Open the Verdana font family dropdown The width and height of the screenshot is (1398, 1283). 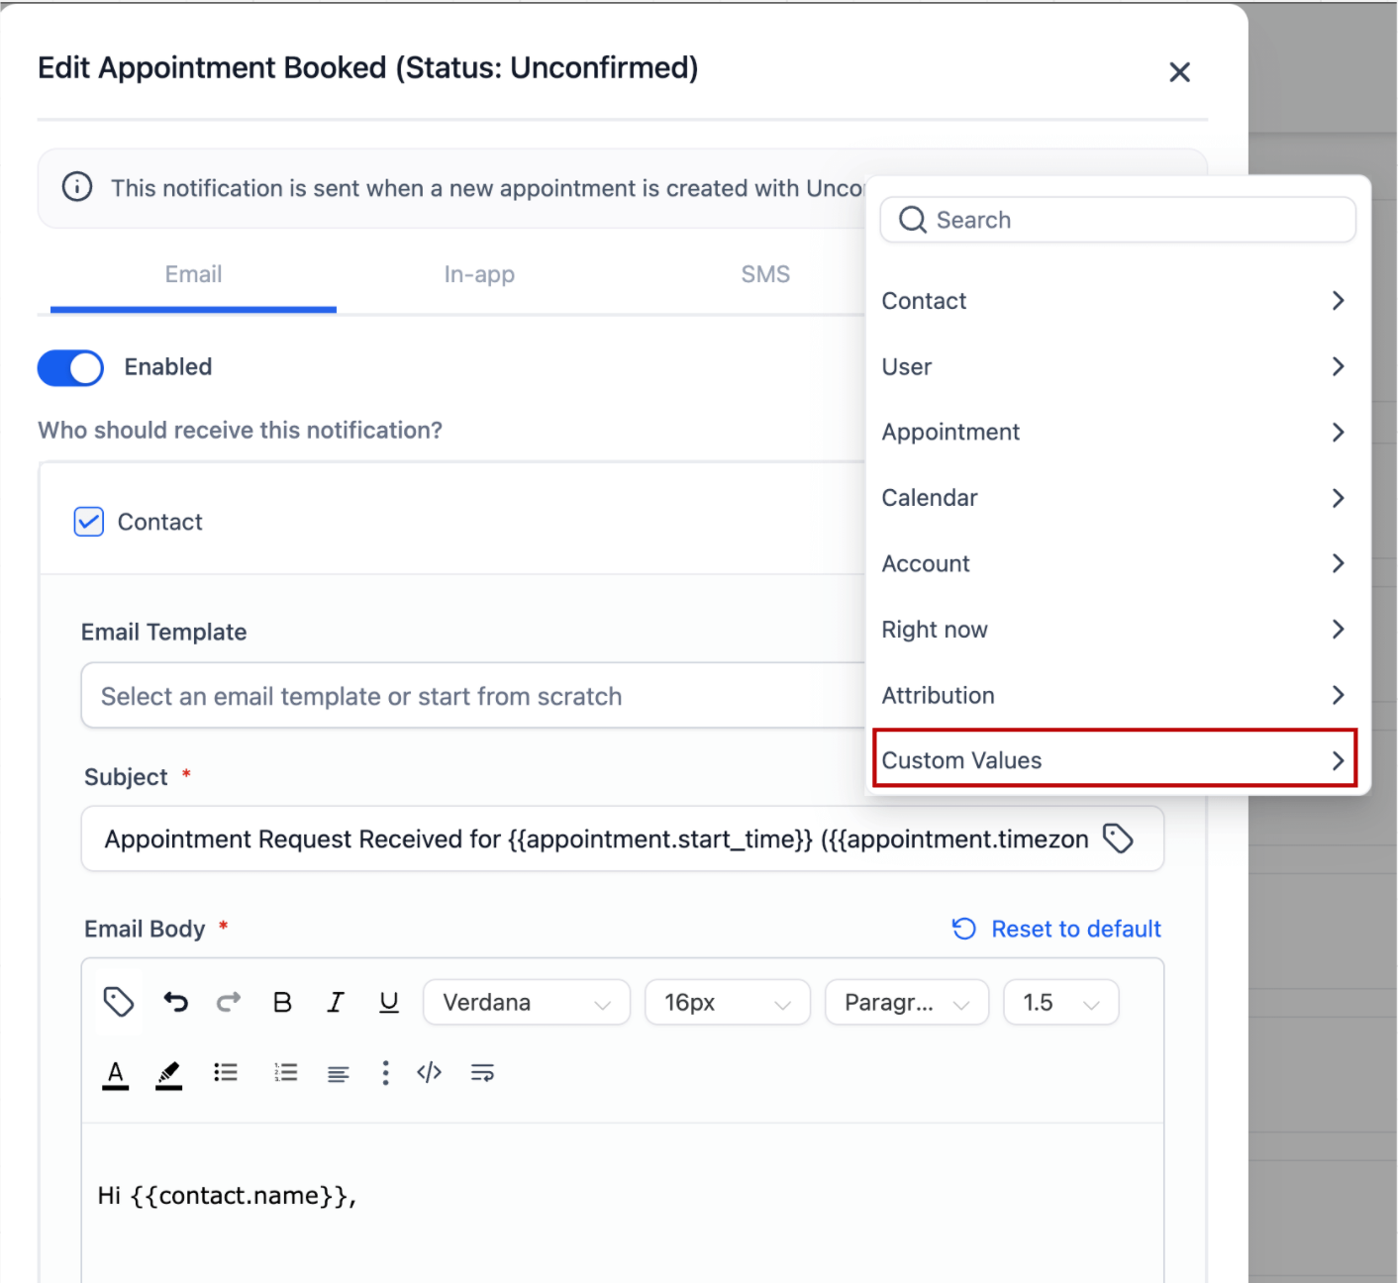point(526,1002)
